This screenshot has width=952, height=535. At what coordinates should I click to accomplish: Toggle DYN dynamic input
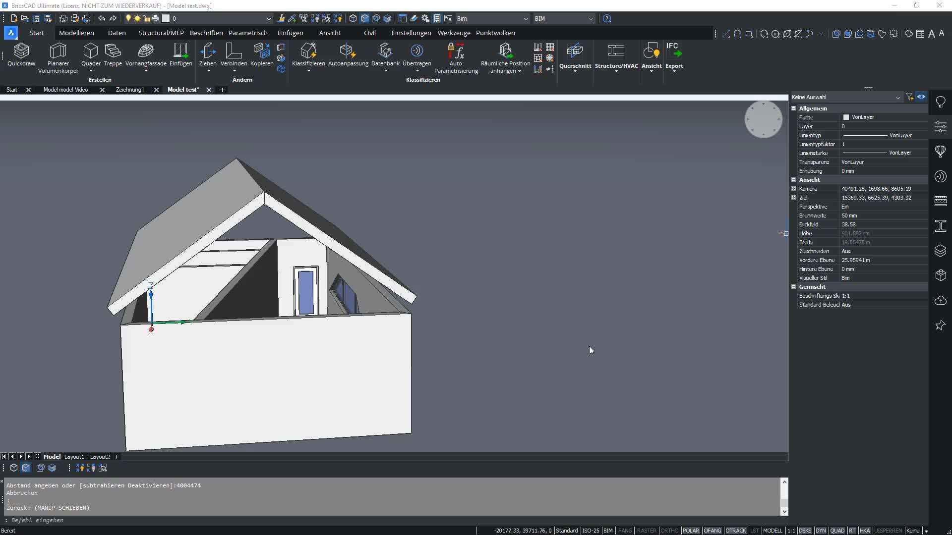click(x=821, y=531)
